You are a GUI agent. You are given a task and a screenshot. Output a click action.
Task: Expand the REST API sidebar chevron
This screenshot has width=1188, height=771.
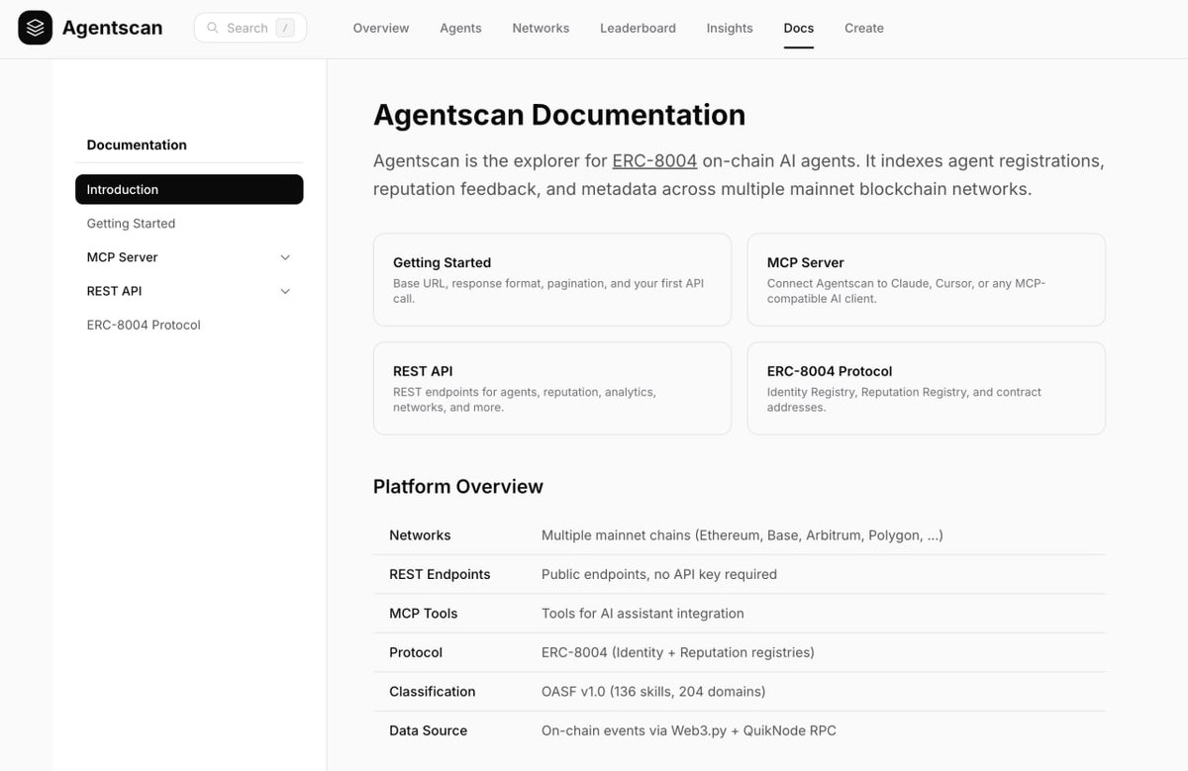[x=285, y=291]
